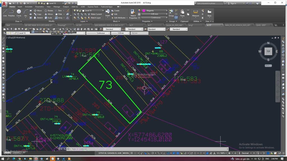
Task: Open the Help question mark icon
Action: point(257,3)
